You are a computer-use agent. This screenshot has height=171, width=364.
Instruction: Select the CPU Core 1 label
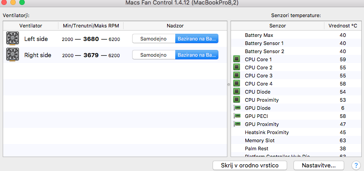coord(258,59)
